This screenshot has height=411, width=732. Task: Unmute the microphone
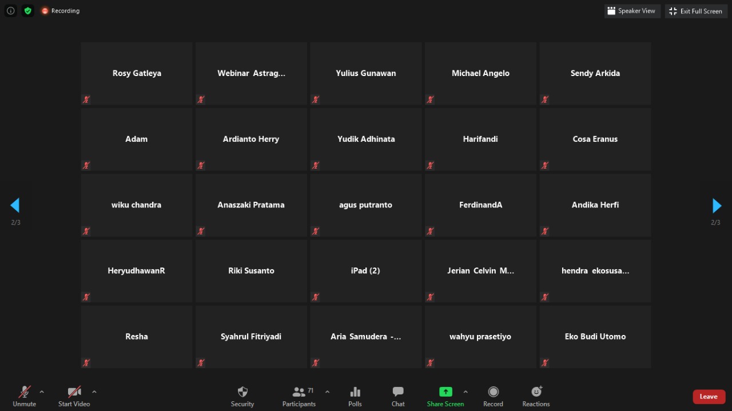[24, 396]
